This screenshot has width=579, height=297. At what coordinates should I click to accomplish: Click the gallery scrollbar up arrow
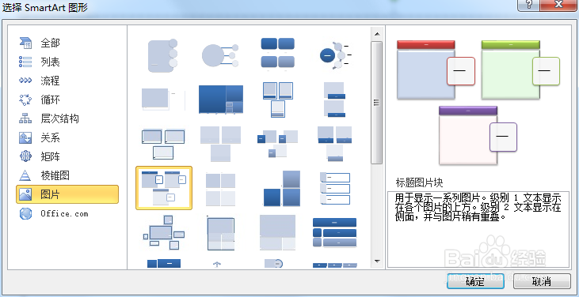(377, 34)
